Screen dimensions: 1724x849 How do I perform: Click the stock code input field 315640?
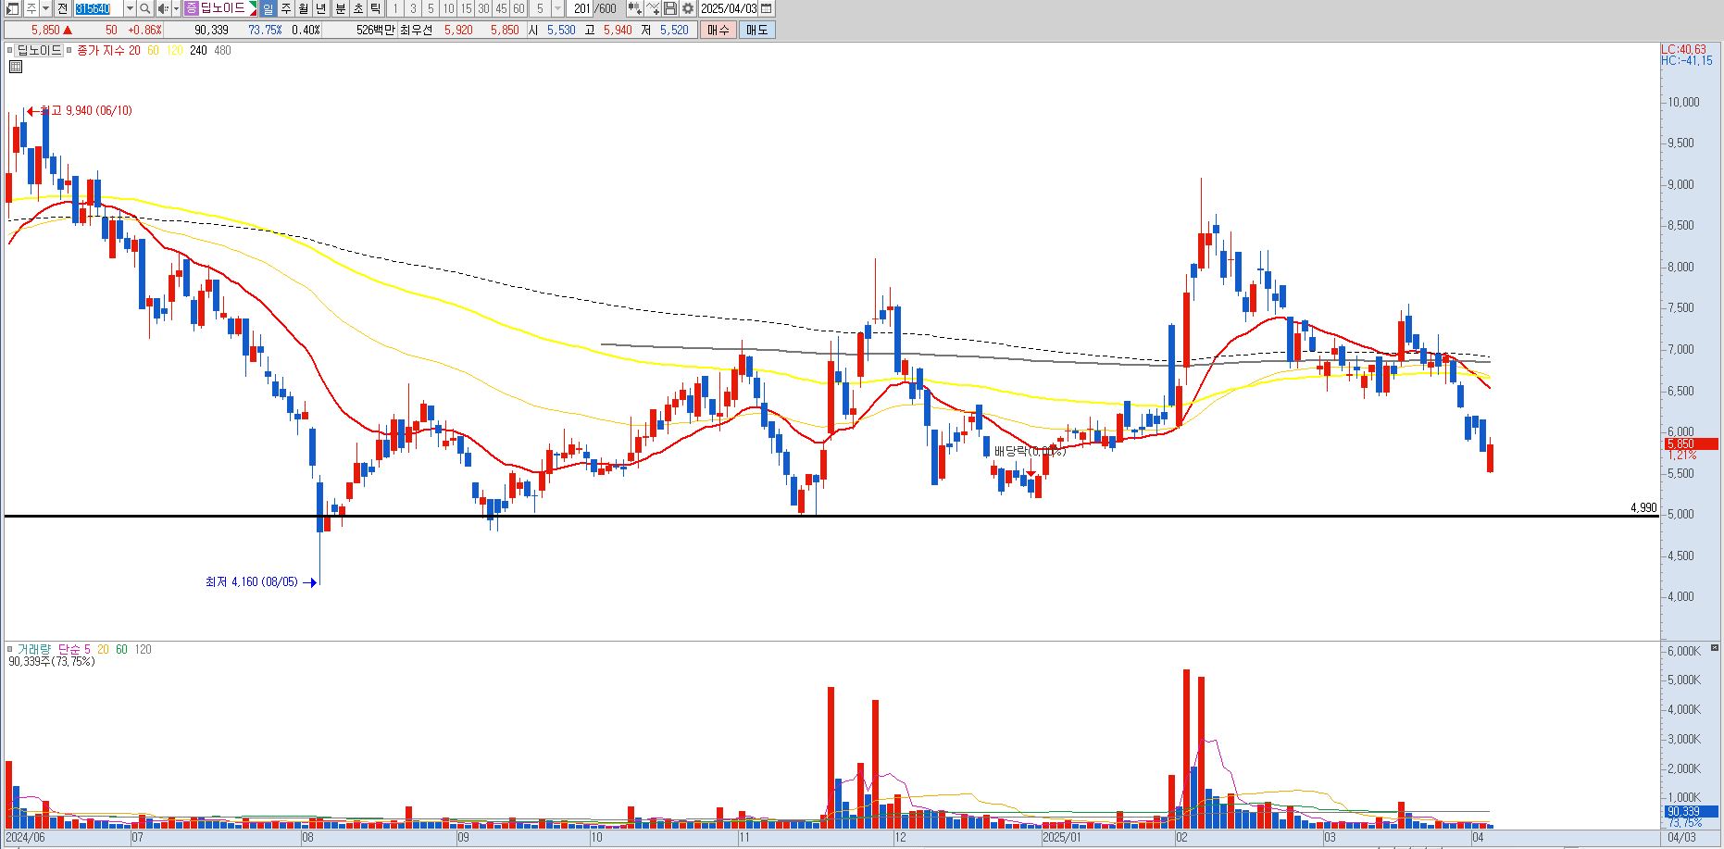98,8
